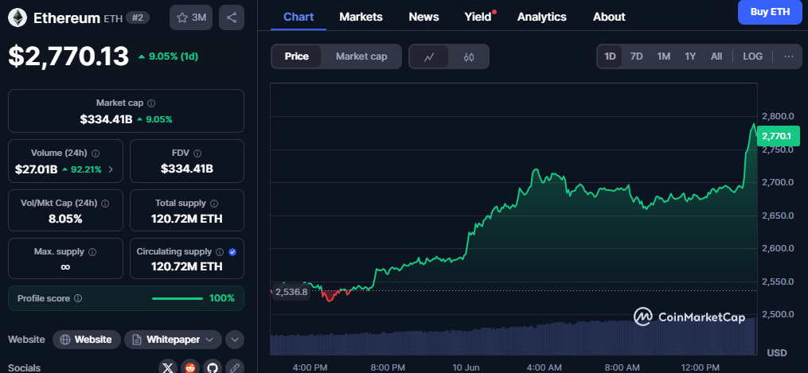Viewport: 808px width, 373px height.
Task: Open the chart more options ellipsis
Action: (788, 56)
